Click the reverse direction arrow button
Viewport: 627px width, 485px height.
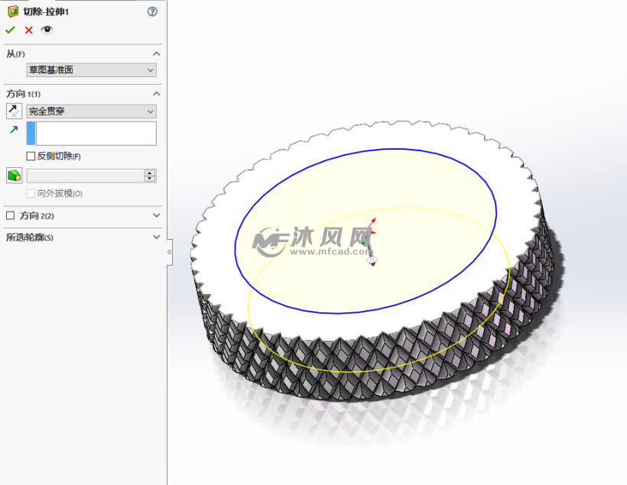(x=14, y=111)
